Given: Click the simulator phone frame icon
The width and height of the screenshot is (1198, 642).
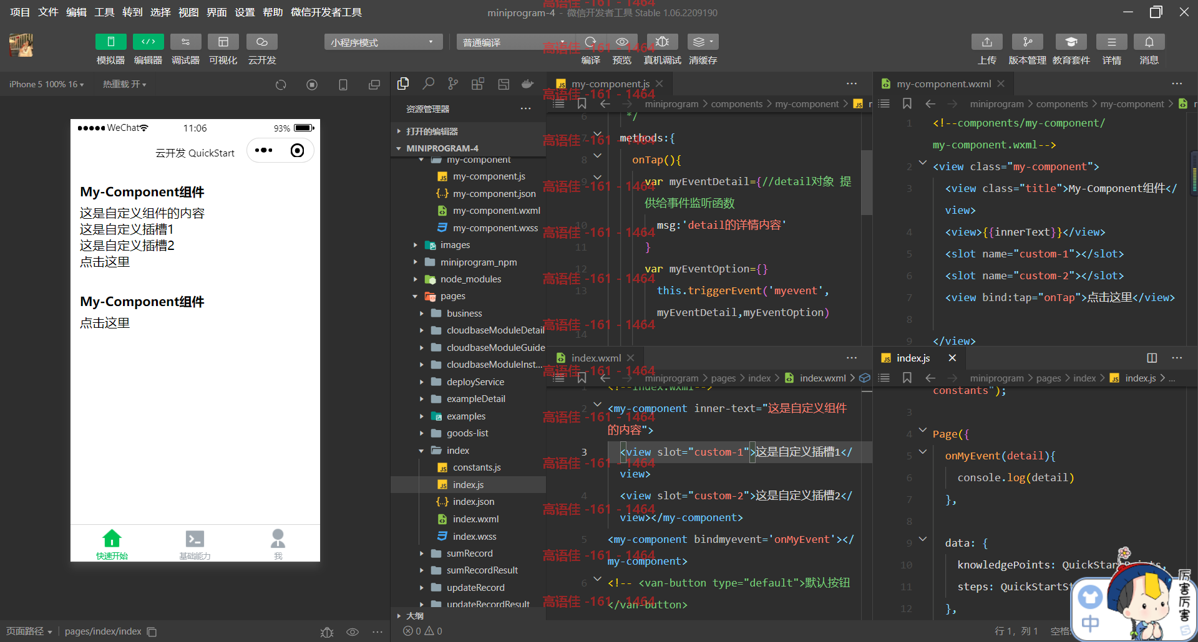Looking at the screenshot, I should coord(343,85).
